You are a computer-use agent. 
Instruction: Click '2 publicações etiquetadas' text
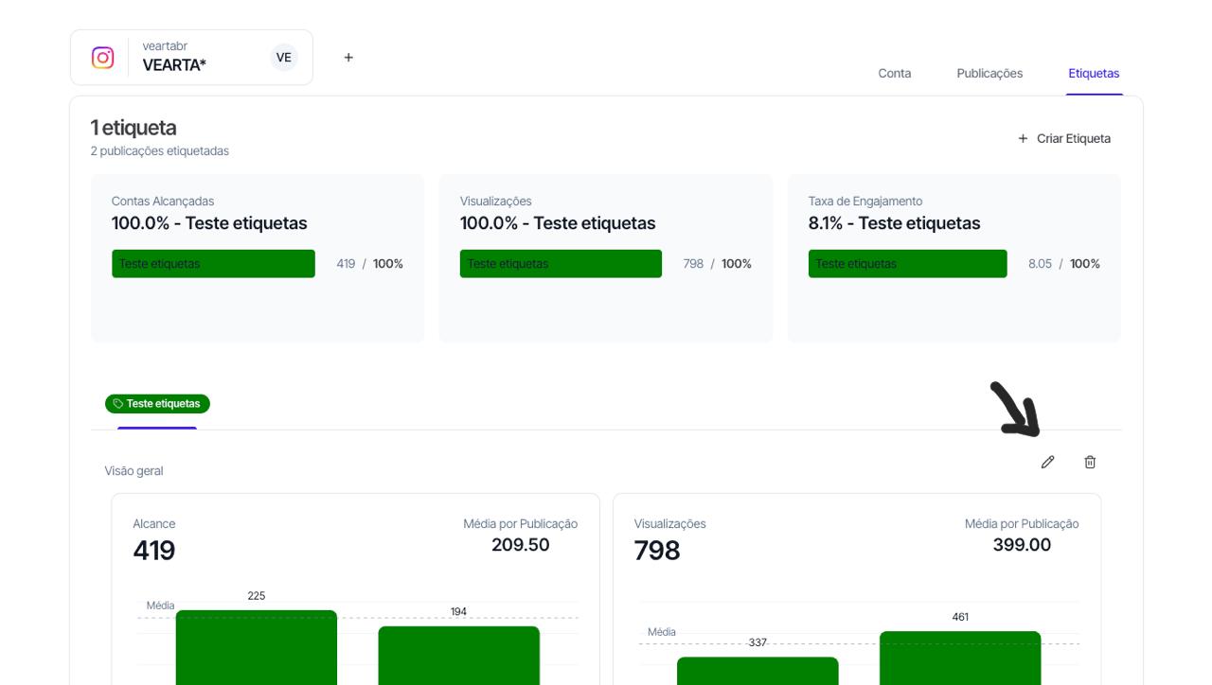(160, 151)
